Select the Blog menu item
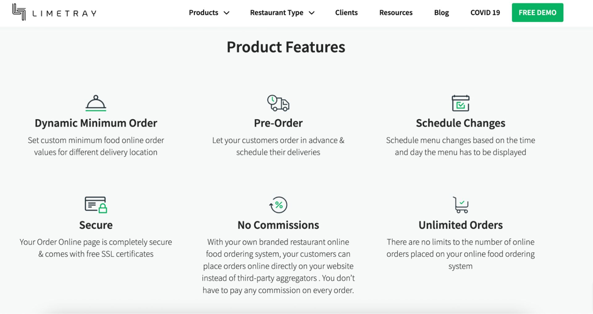This screenshot has width=593, height=314. 441,13
